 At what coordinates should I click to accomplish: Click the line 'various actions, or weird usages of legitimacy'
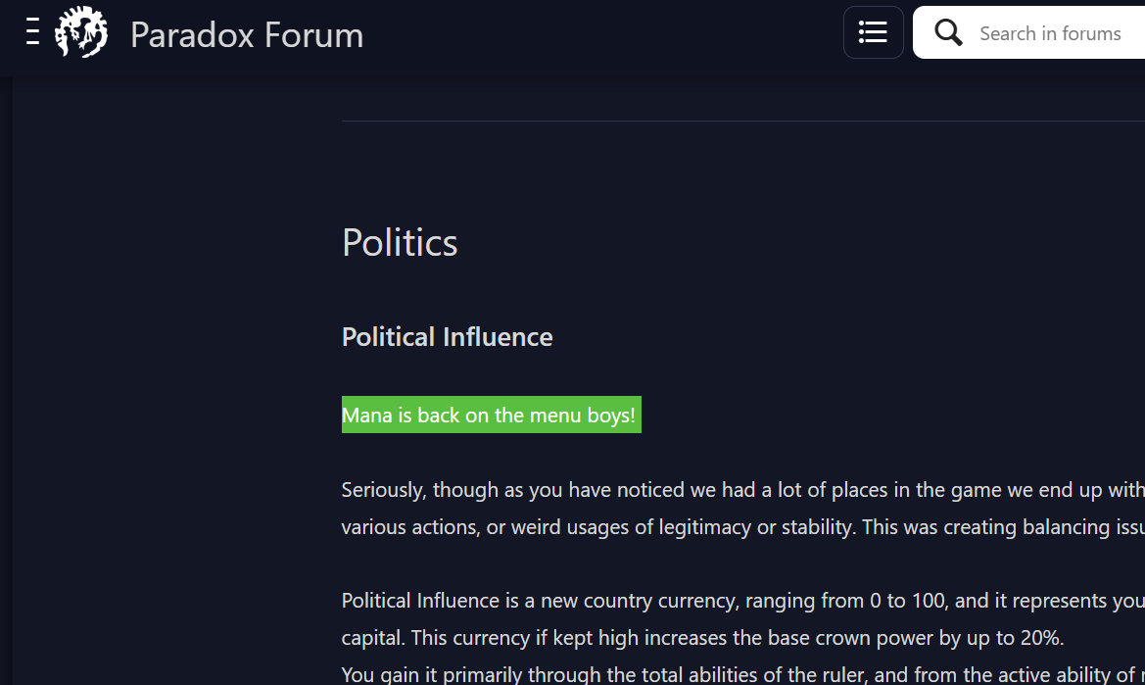pos(742,527)
